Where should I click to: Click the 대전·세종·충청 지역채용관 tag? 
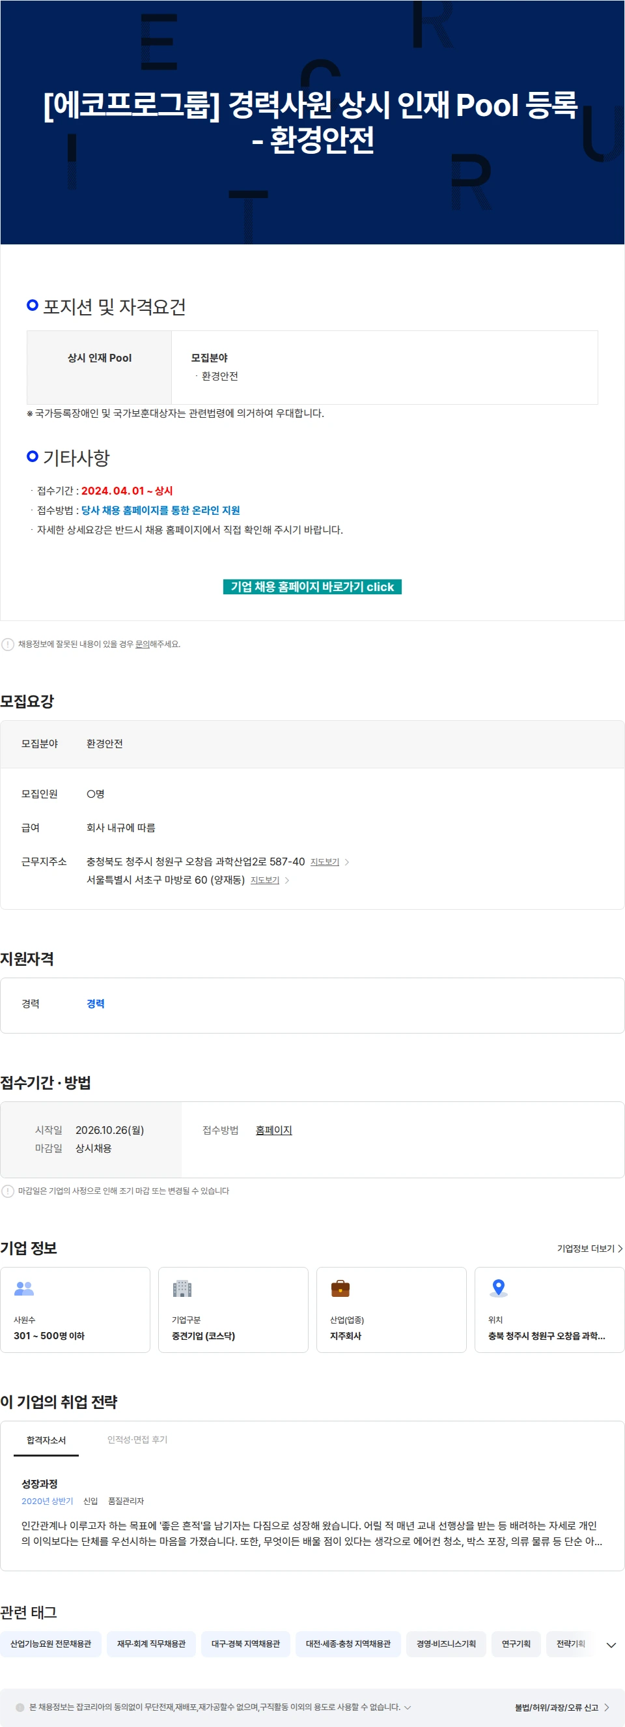[348, 1644]
